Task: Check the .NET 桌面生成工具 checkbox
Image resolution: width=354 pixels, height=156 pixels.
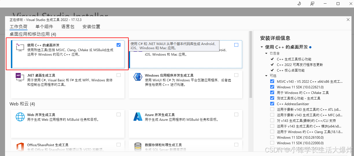Action: [119, 75]
